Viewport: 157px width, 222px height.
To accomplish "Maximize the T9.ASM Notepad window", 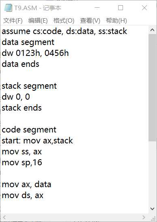I will coord(121,8).
